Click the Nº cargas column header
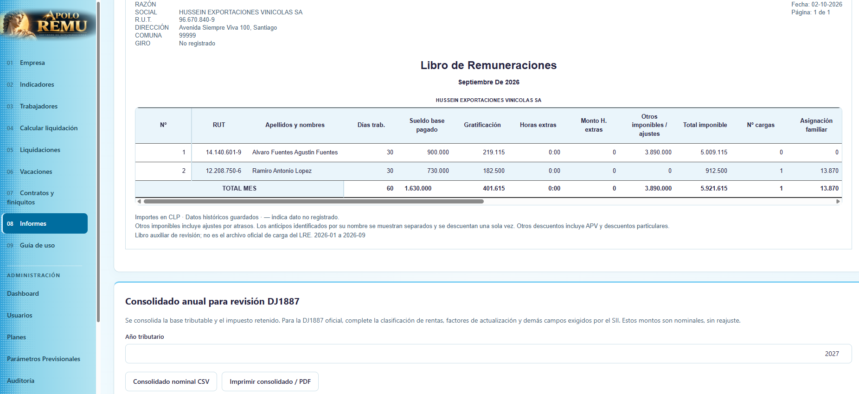This screenshot has height=394, width=859. (761, 125)
